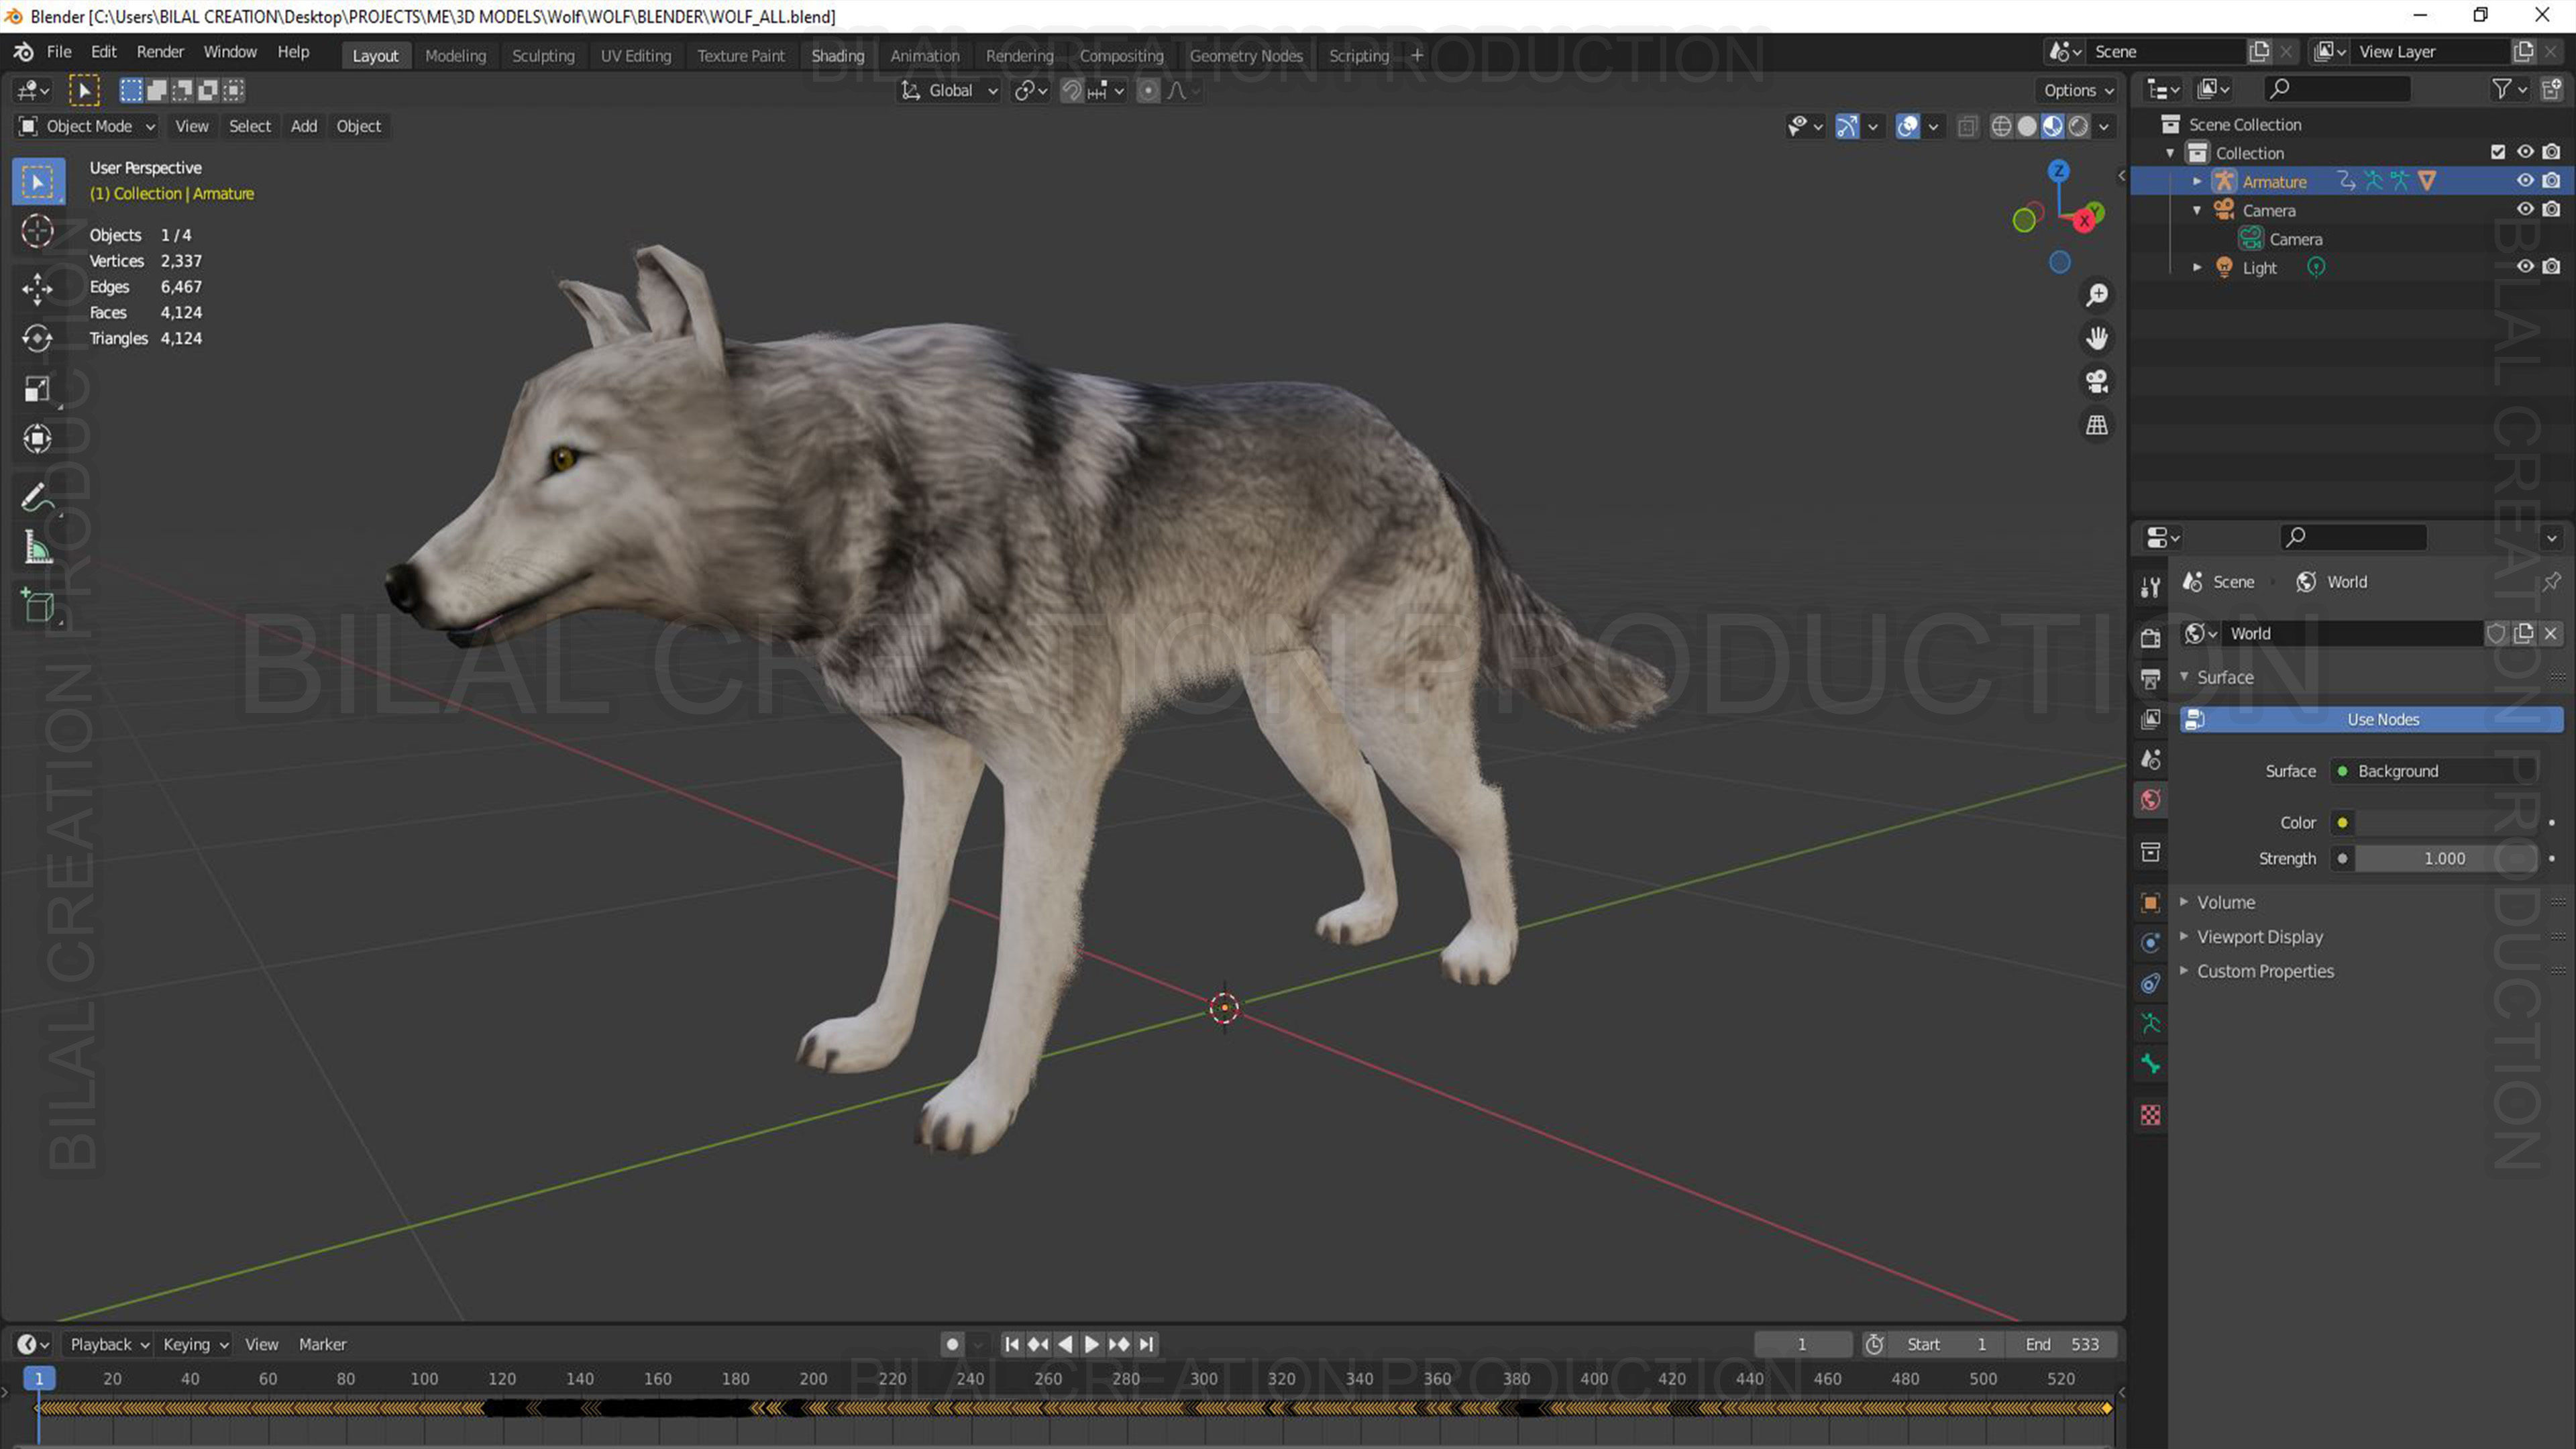Click the pan view hand icon

click(x=2097, y=338)
